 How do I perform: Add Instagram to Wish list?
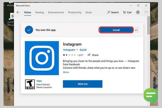83,84
